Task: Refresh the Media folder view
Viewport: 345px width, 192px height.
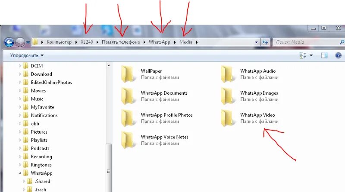Action: coord(265,42)
